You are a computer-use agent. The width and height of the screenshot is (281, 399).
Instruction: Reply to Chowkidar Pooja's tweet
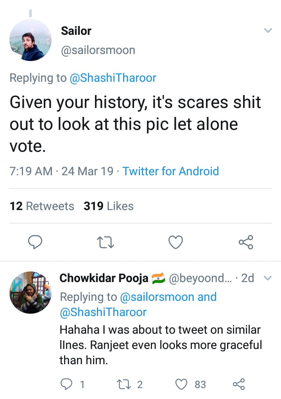pyautogui.click(x=66, y=385)
